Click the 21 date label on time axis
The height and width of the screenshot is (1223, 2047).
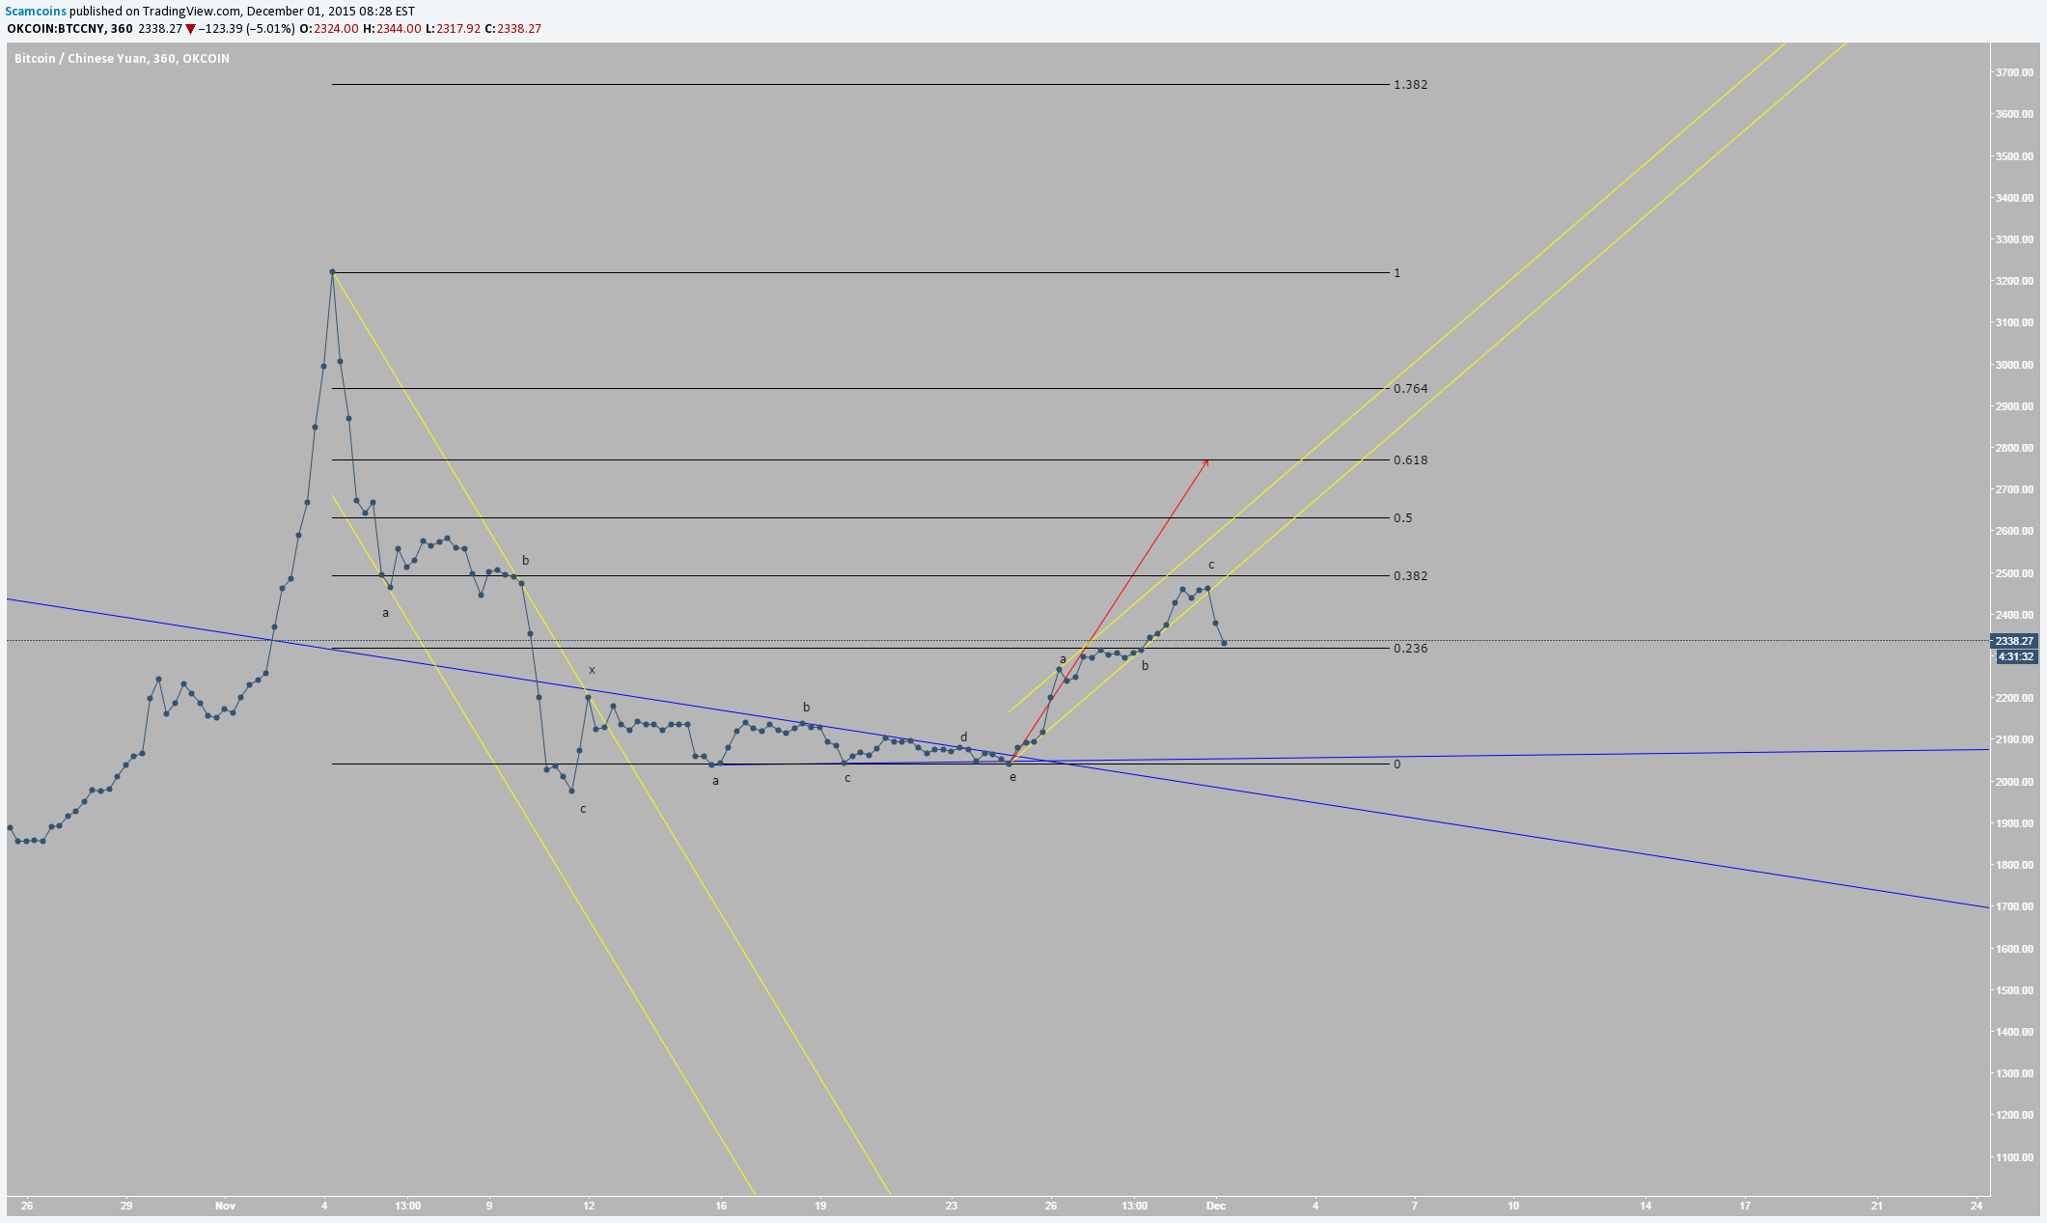(1877, 1206)
